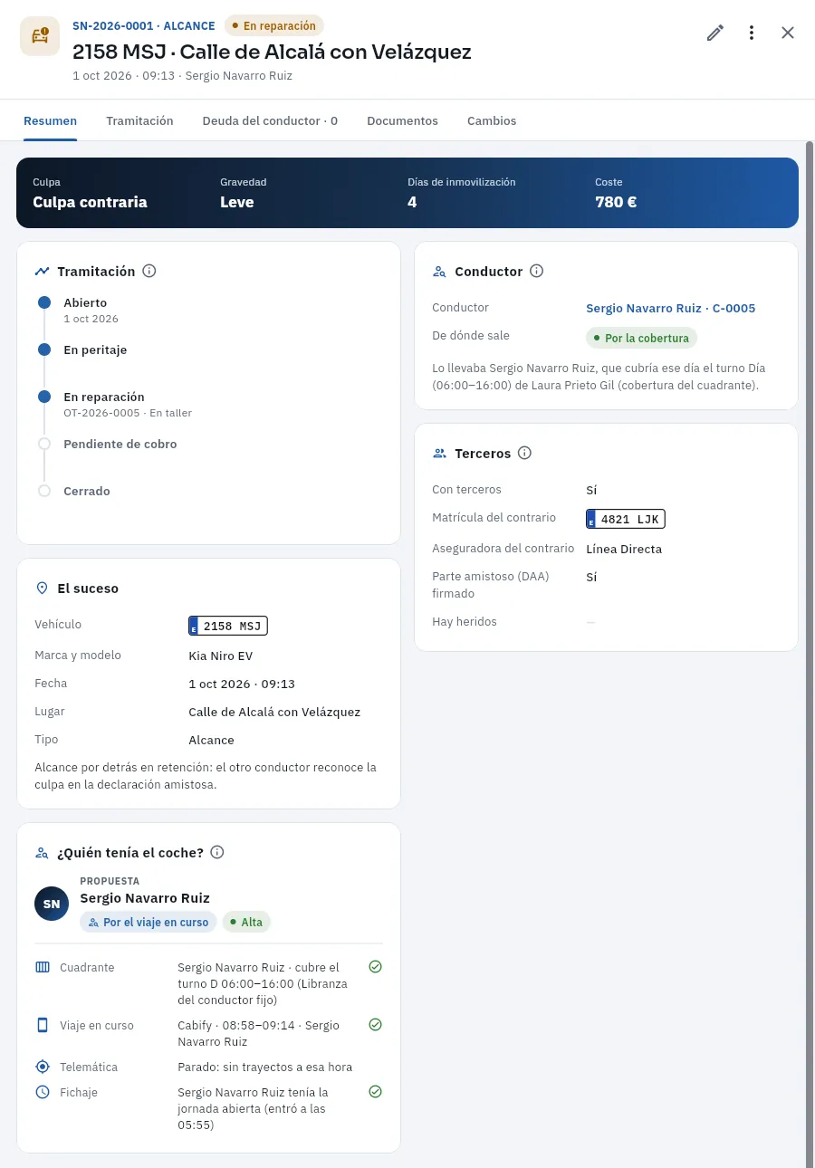Click the SN avatar for Sergio Navarro Ruiz
Image resolution: width=815 pixels, height=1168 pixels.
tap(52, 904)
